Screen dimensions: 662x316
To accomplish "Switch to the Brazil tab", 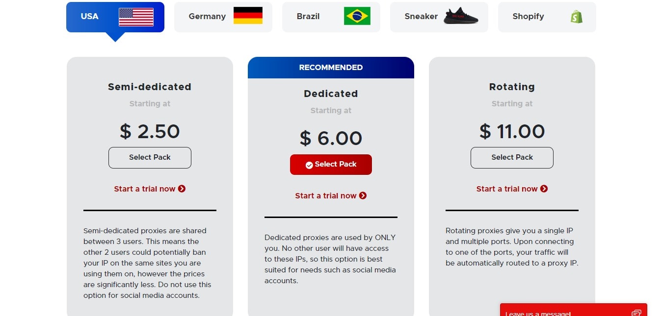I will (x=331, y=17).
